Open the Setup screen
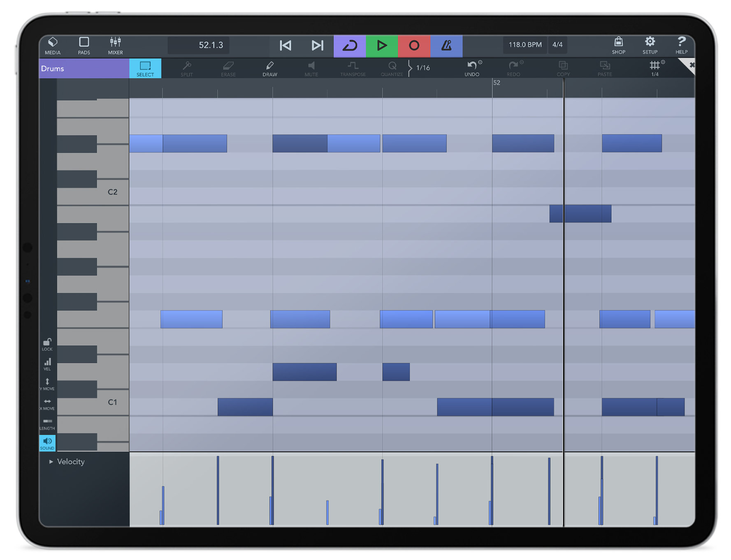Viewport: 731px width, 560px height. [x=650, y=45]
